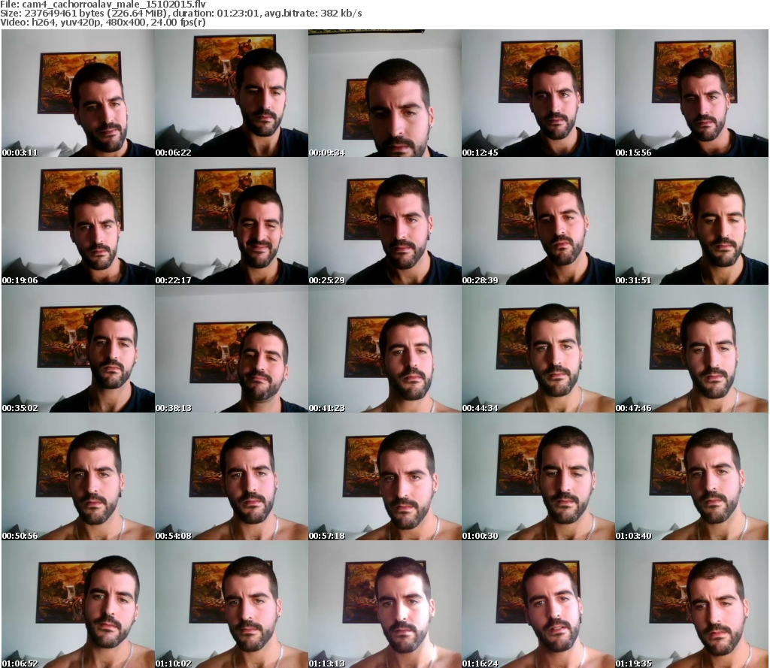The width and height of the screenshot is (770, 668).
Task: Open the thumbnail stamped 00:12:45
Action: (538, 93)
